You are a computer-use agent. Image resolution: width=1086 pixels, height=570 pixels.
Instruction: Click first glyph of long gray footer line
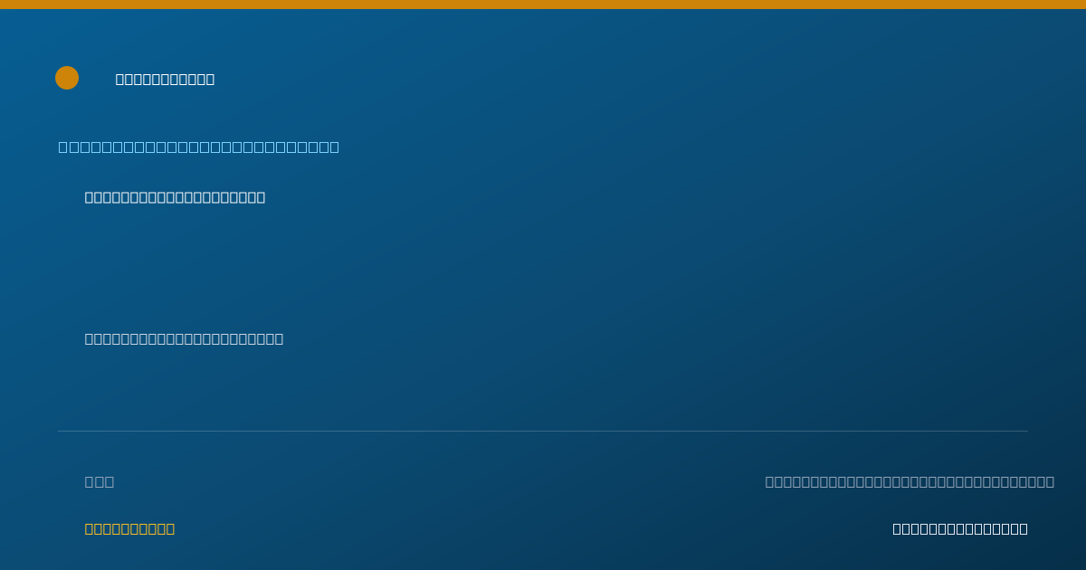point(770,481)
